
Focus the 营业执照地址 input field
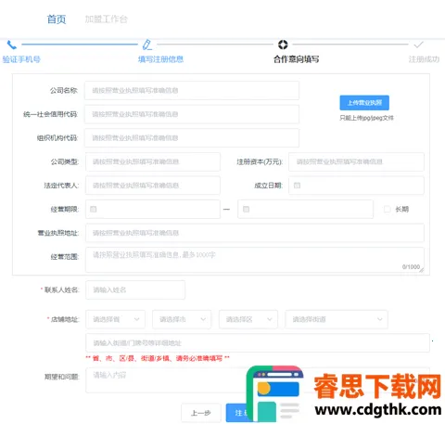pos(255,233)
